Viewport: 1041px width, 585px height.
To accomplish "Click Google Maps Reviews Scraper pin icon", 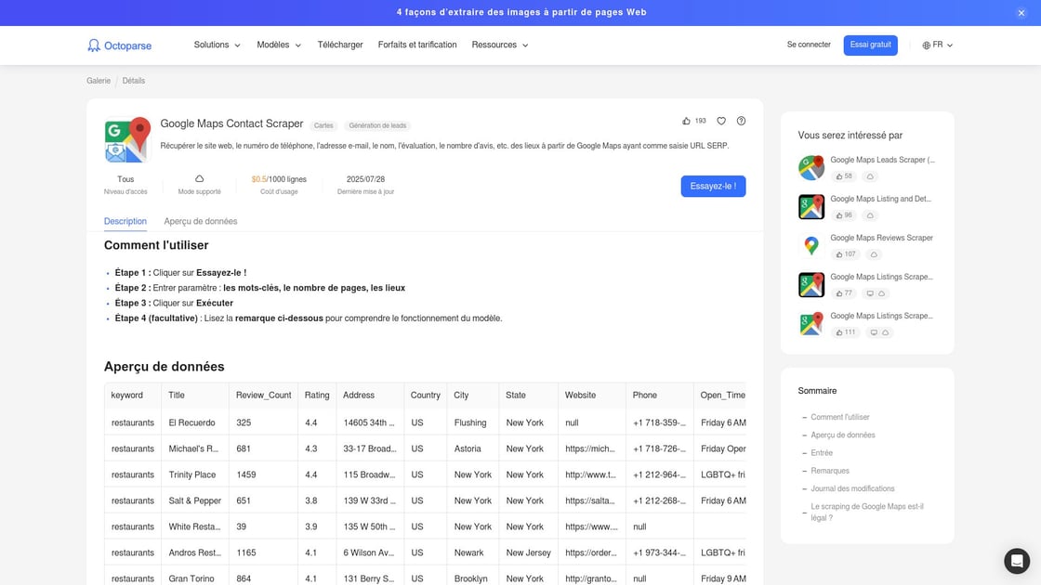I will pyautogui.click(x=811, y=246).
